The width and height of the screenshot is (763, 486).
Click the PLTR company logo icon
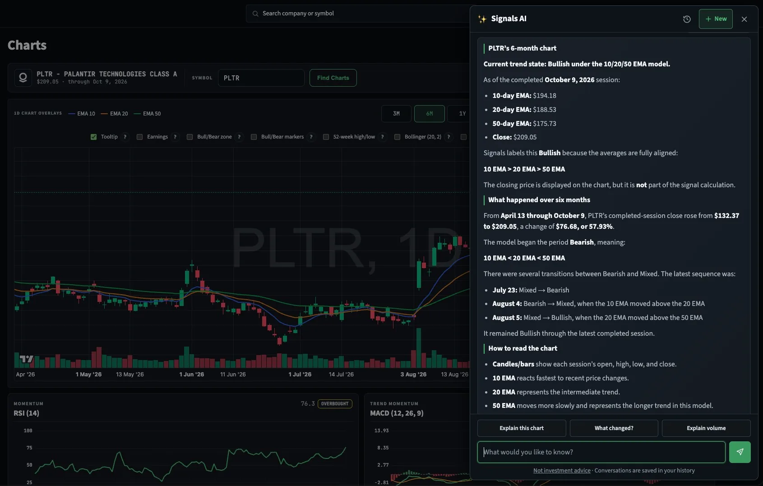(23, 78)
